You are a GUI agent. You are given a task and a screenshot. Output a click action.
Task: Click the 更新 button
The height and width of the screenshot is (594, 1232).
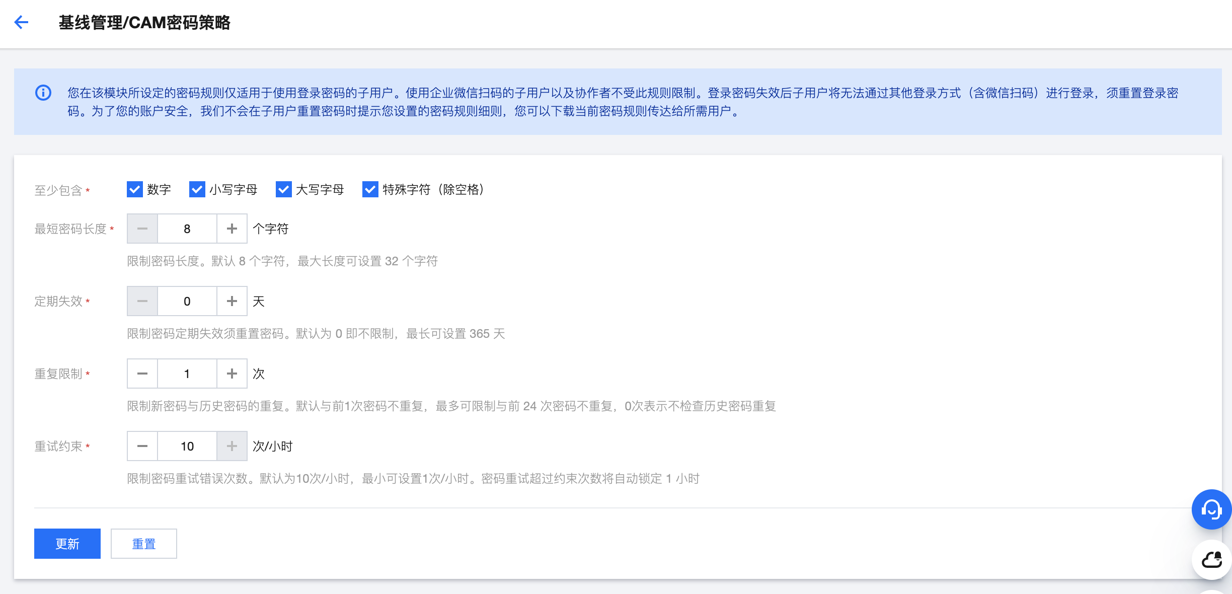click(67, 544)
